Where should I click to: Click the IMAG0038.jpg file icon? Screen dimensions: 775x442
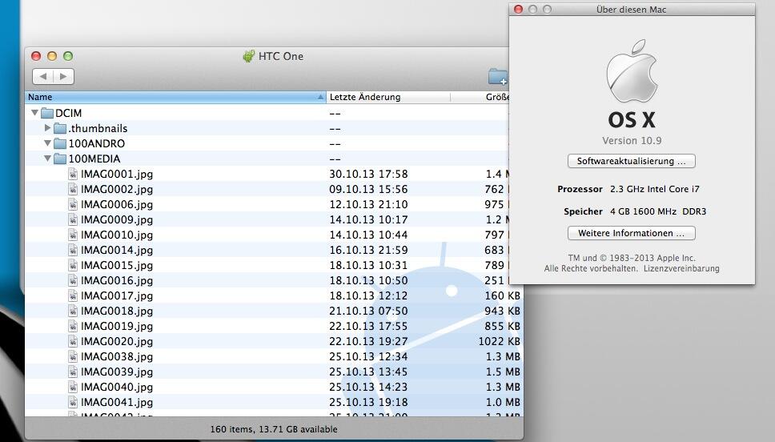(x=73, y=356)
